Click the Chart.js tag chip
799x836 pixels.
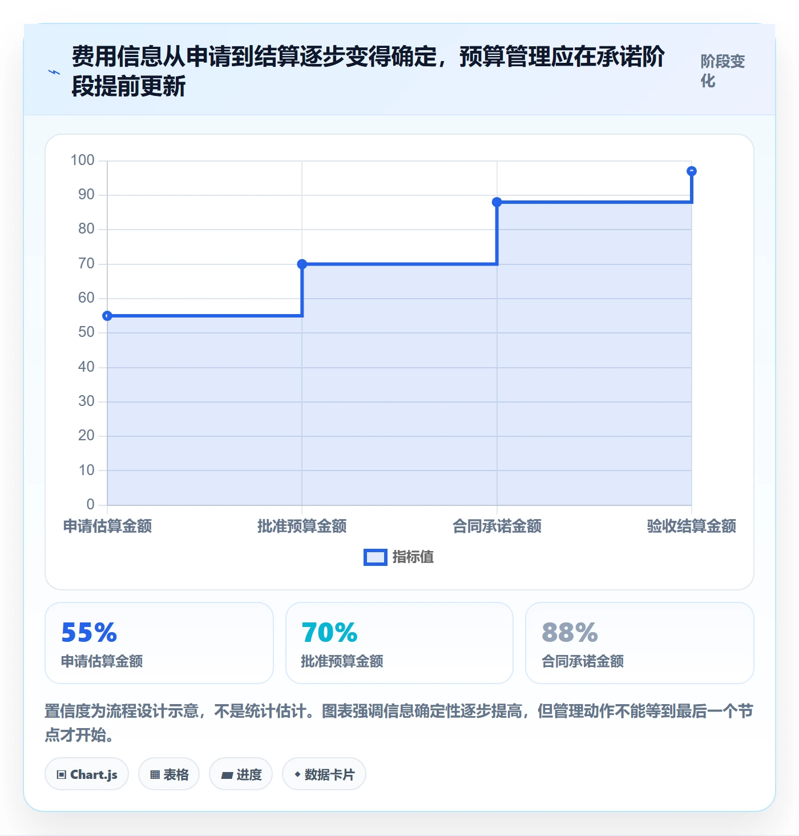(87, 774)
